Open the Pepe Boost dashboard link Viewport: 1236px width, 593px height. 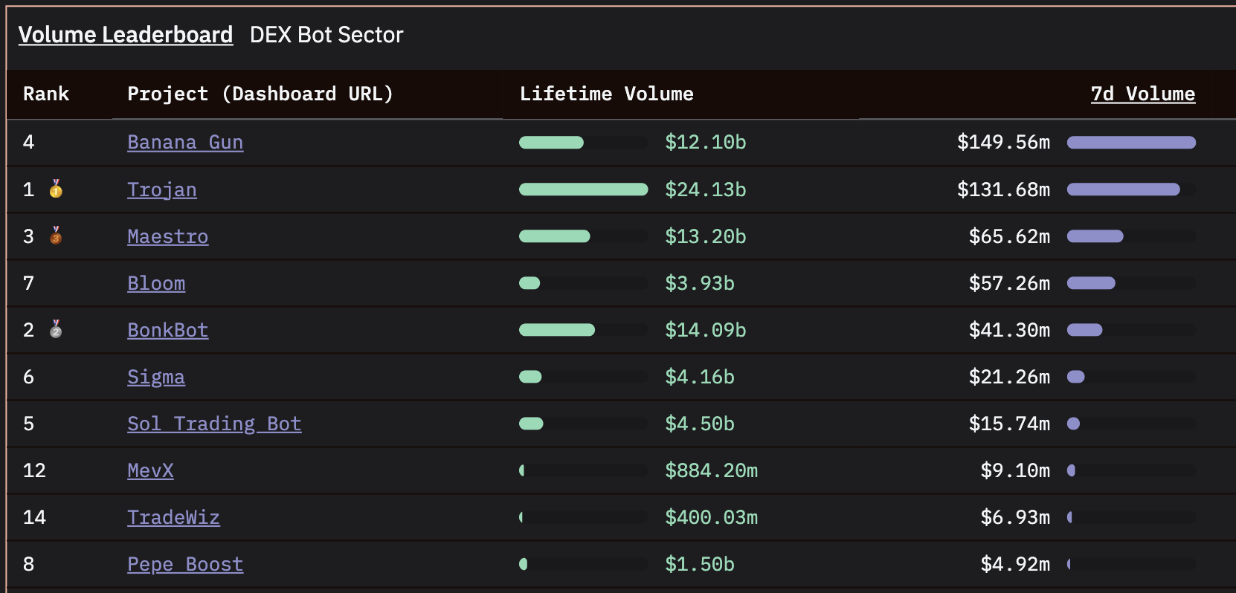pos(185,564)
